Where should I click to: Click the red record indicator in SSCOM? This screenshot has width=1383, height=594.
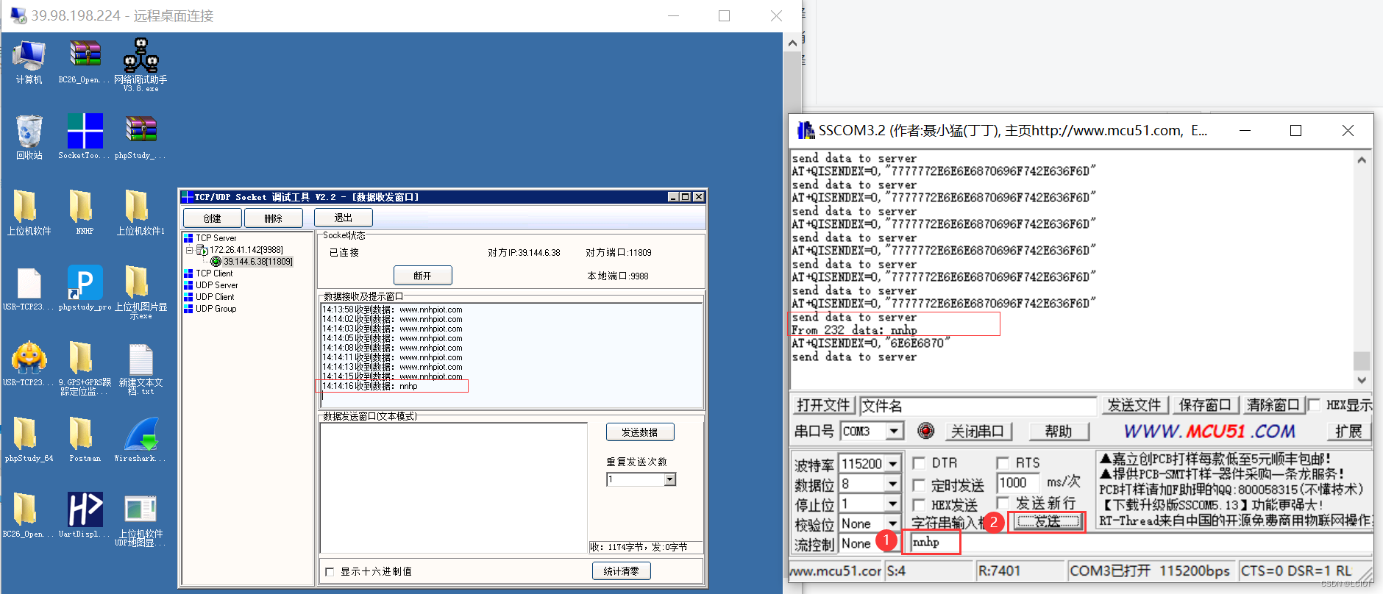pos(926,431)
